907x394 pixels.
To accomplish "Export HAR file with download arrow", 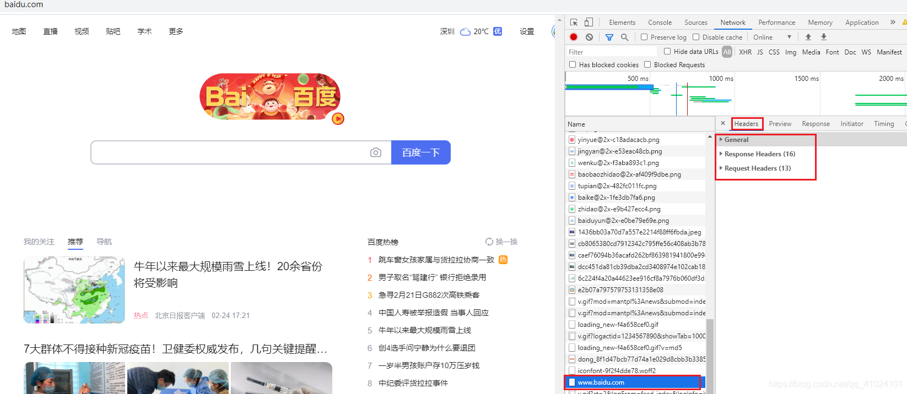I will tap(823, 37).
